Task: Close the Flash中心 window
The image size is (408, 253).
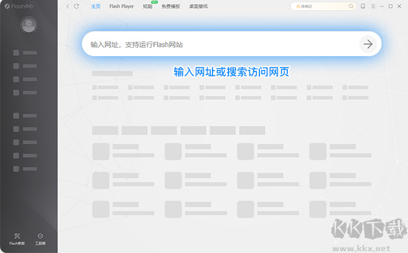Action: click(399, 6)
